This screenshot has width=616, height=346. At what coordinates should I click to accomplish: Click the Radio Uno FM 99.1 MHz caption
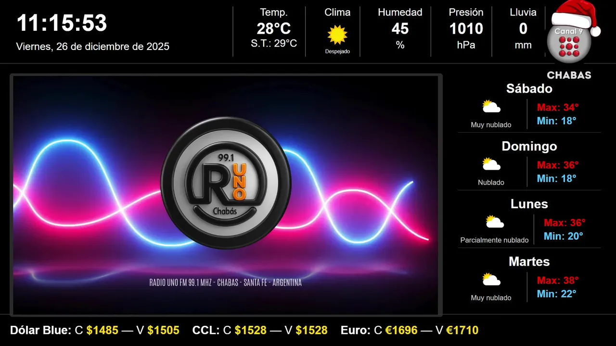pos(226,283)
